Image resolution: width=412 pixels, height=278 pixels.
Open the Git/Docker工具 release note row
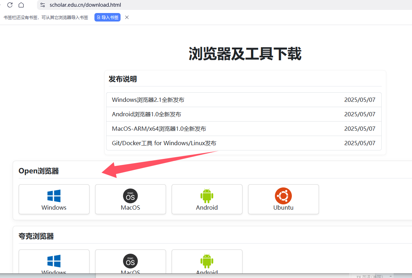[x=164, y=143]
